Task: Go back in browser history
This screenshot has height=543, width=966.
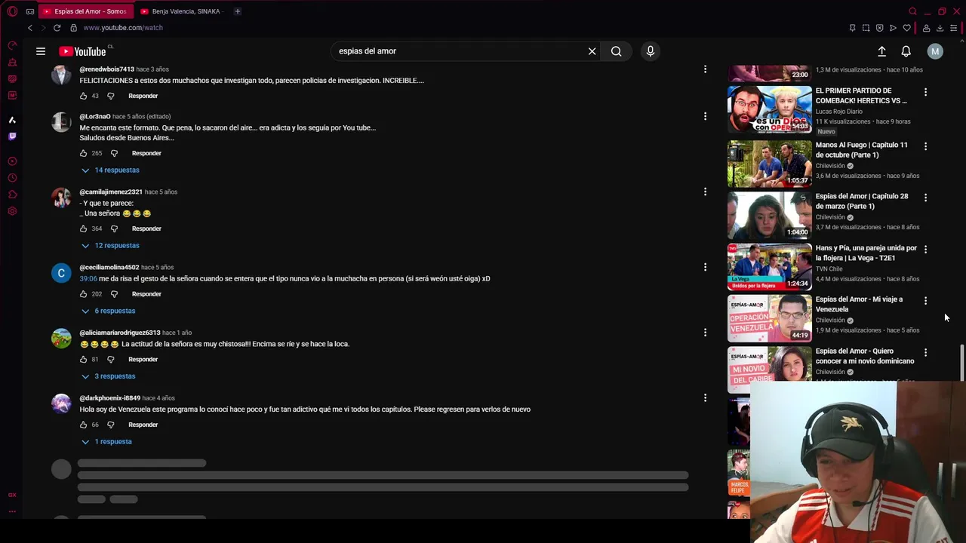Action: click(30, 28)
